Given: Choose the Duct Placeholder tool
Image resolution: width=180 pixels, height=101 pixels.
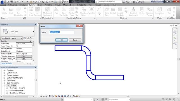Looking at the screenshot, I should tap(18, 12).
